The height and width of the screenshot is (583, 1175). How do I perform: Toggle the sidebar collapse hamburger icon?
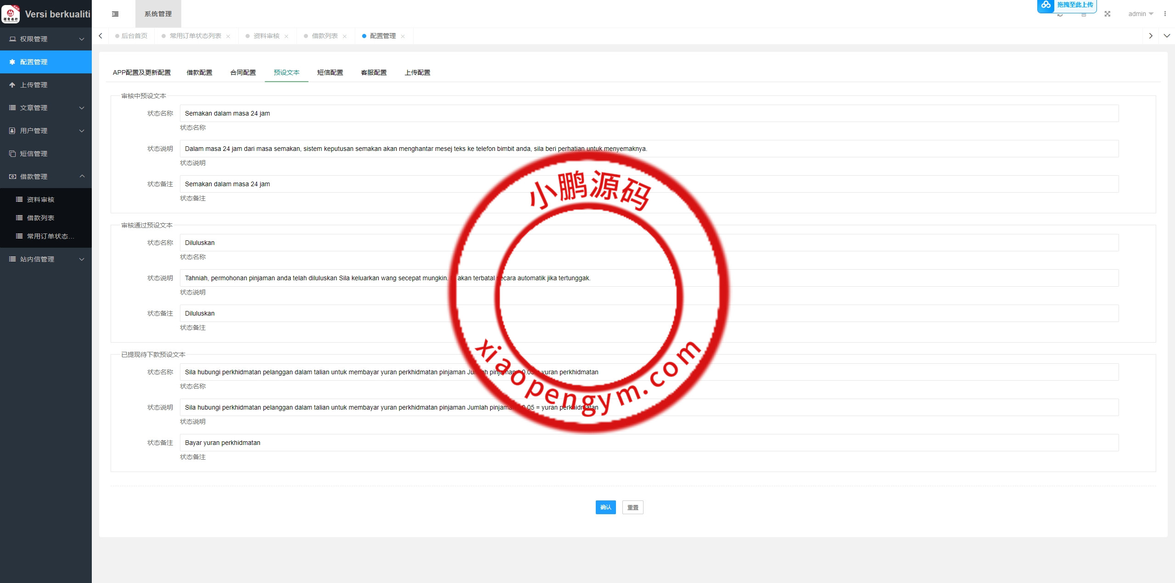115,14
